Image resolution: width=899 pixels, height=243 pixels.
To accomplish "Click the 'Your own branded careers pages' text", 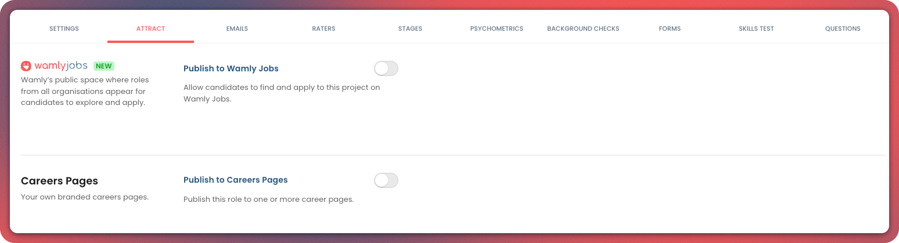I will [85, 197].
